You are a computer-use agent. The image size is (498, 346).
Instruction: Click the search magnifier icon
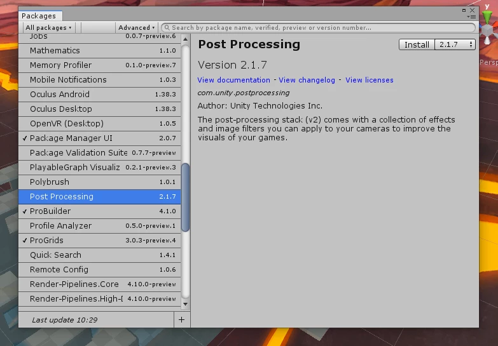[167, 27]
